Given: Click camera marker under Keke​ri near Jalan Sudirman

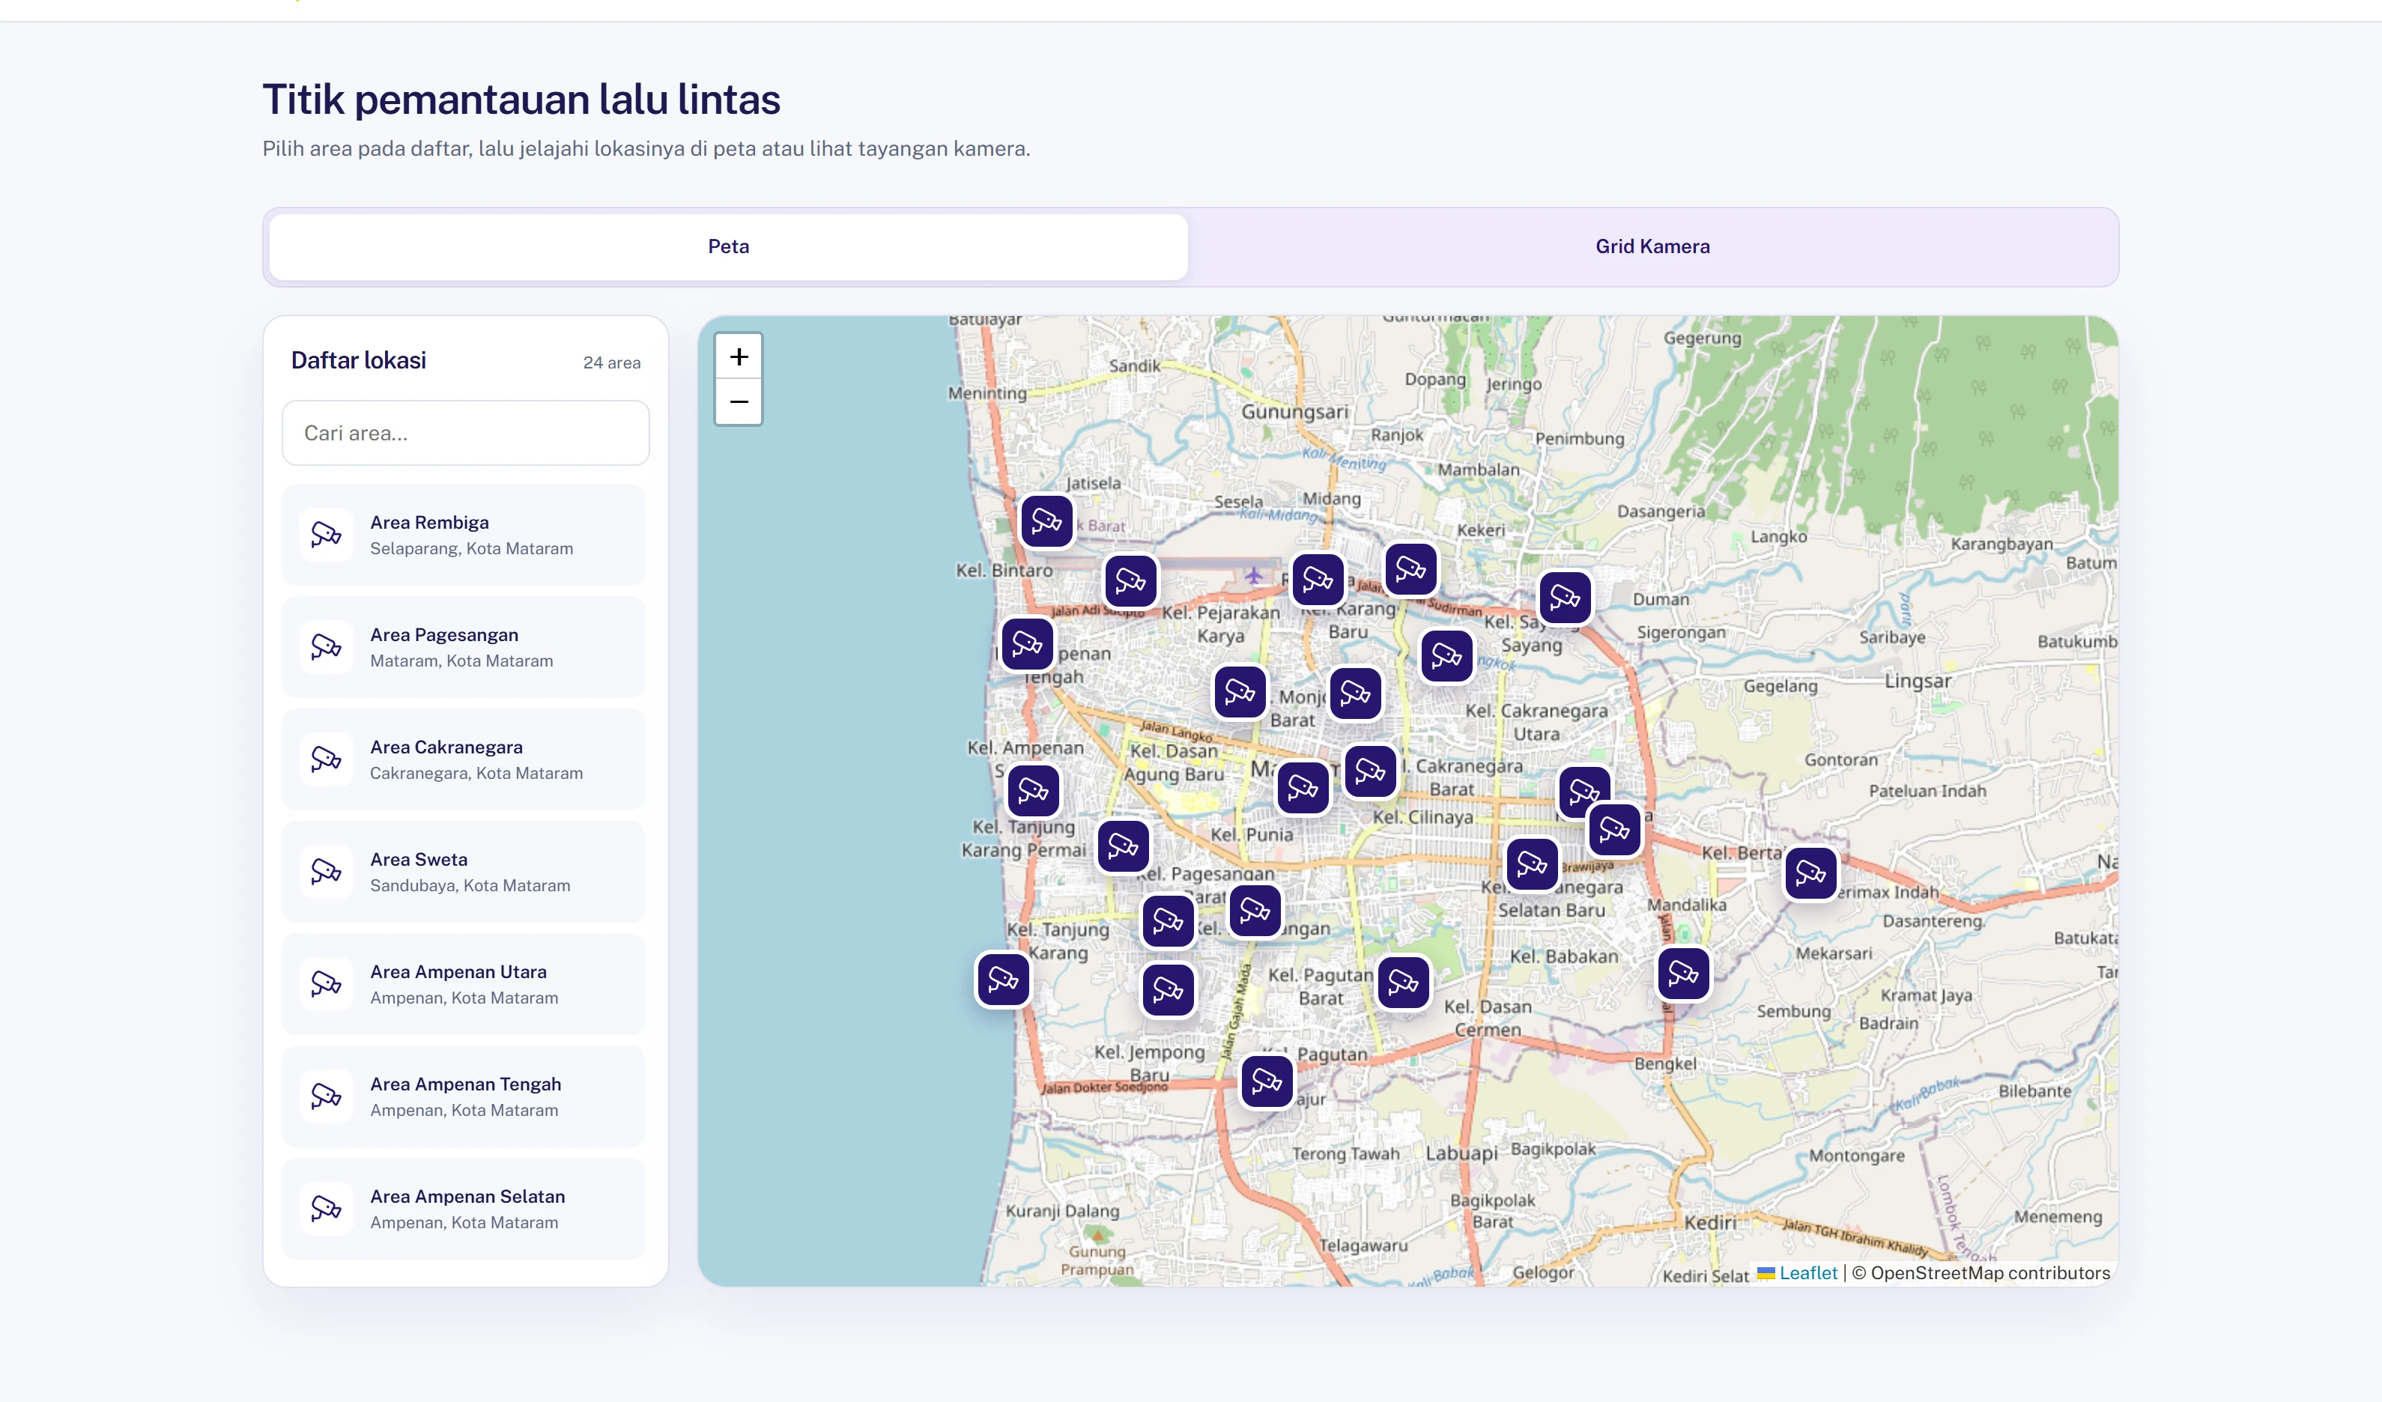Looking at the screenshot, I should [x=1410, y=569].
